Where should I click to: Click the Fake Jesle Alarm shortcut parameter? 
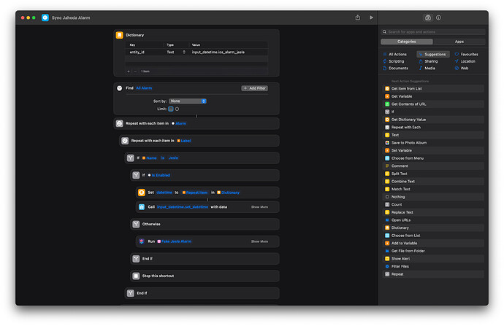coord(175,241)
